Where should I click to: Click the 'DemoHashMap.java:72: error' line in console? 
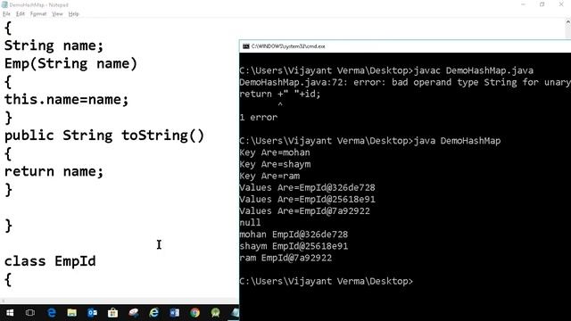(x=405, y=82)
